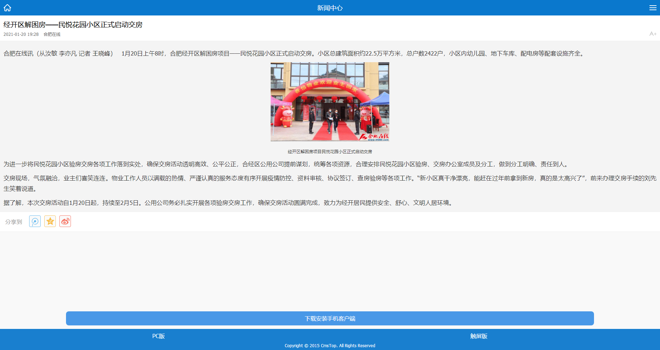Image resolution: width=660 pixels, height=350 pixels.
Task: Click the 合肥在线 source label under headline
Action: (52, 34)
